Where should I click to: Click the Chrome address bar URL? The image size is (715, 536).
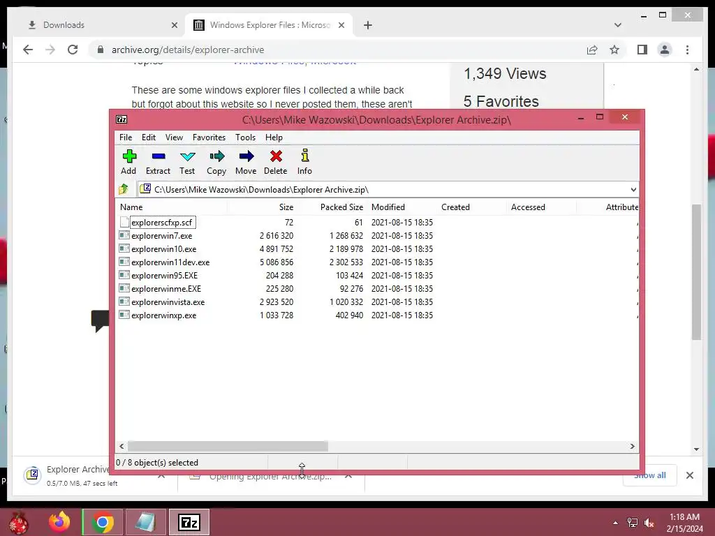point(187,50)
